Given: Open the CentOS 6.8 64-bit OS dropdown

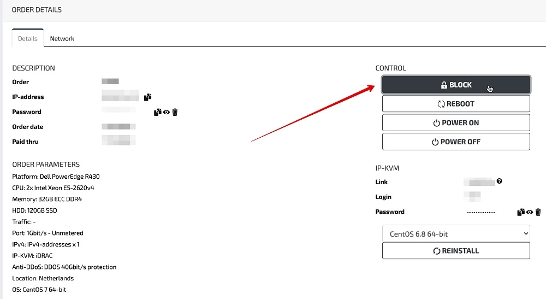Looking at the screenshot, I should click(456, 233).
